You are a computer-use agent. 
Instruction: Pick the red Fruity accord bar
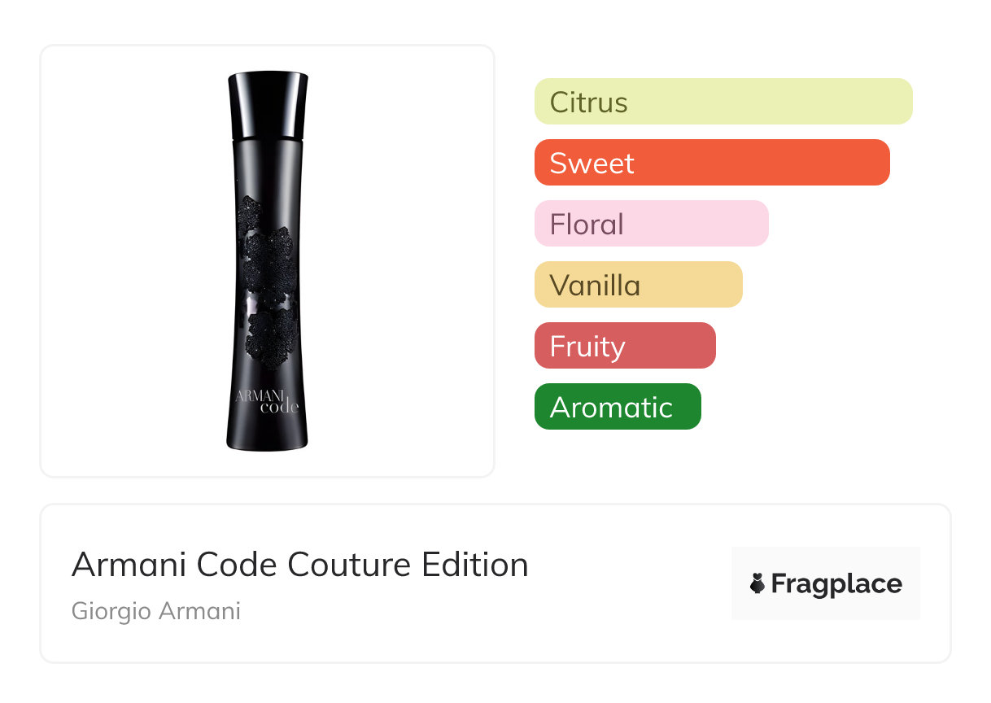[624, 346]
